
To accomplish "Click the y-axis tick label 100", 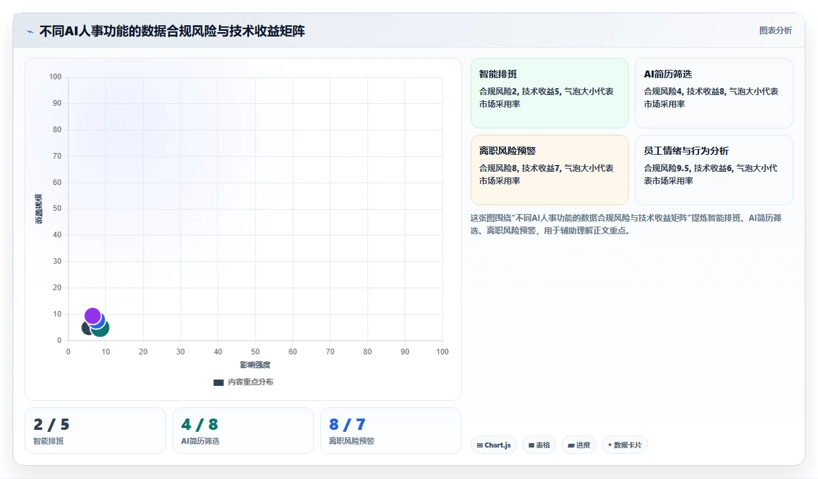I will pos(55,77).
